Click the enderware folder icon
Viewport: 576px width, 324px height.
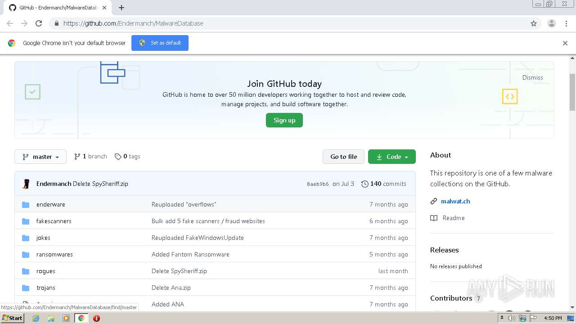click(x=26, y=205)
